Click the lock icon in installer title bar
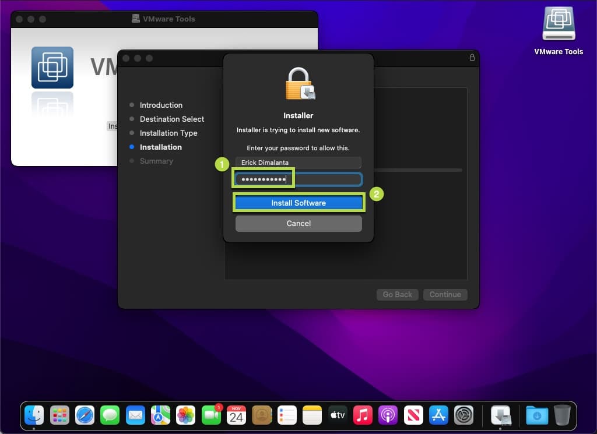Screen dimensions: 597x434 point(472,58)
